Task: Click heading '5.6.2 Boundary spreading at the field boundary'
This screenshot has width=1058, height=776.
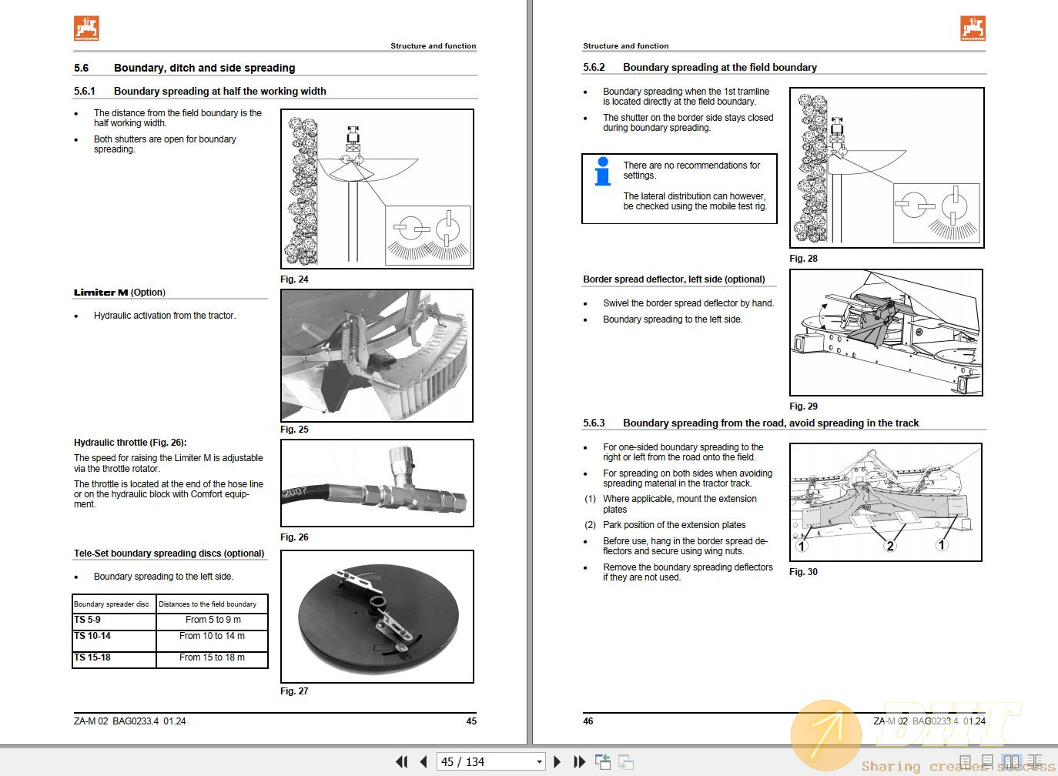Action: [700, 67]
